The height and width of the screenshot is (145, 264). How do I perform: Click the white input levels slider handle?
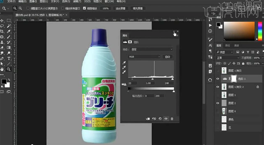(x=172, y=79)
